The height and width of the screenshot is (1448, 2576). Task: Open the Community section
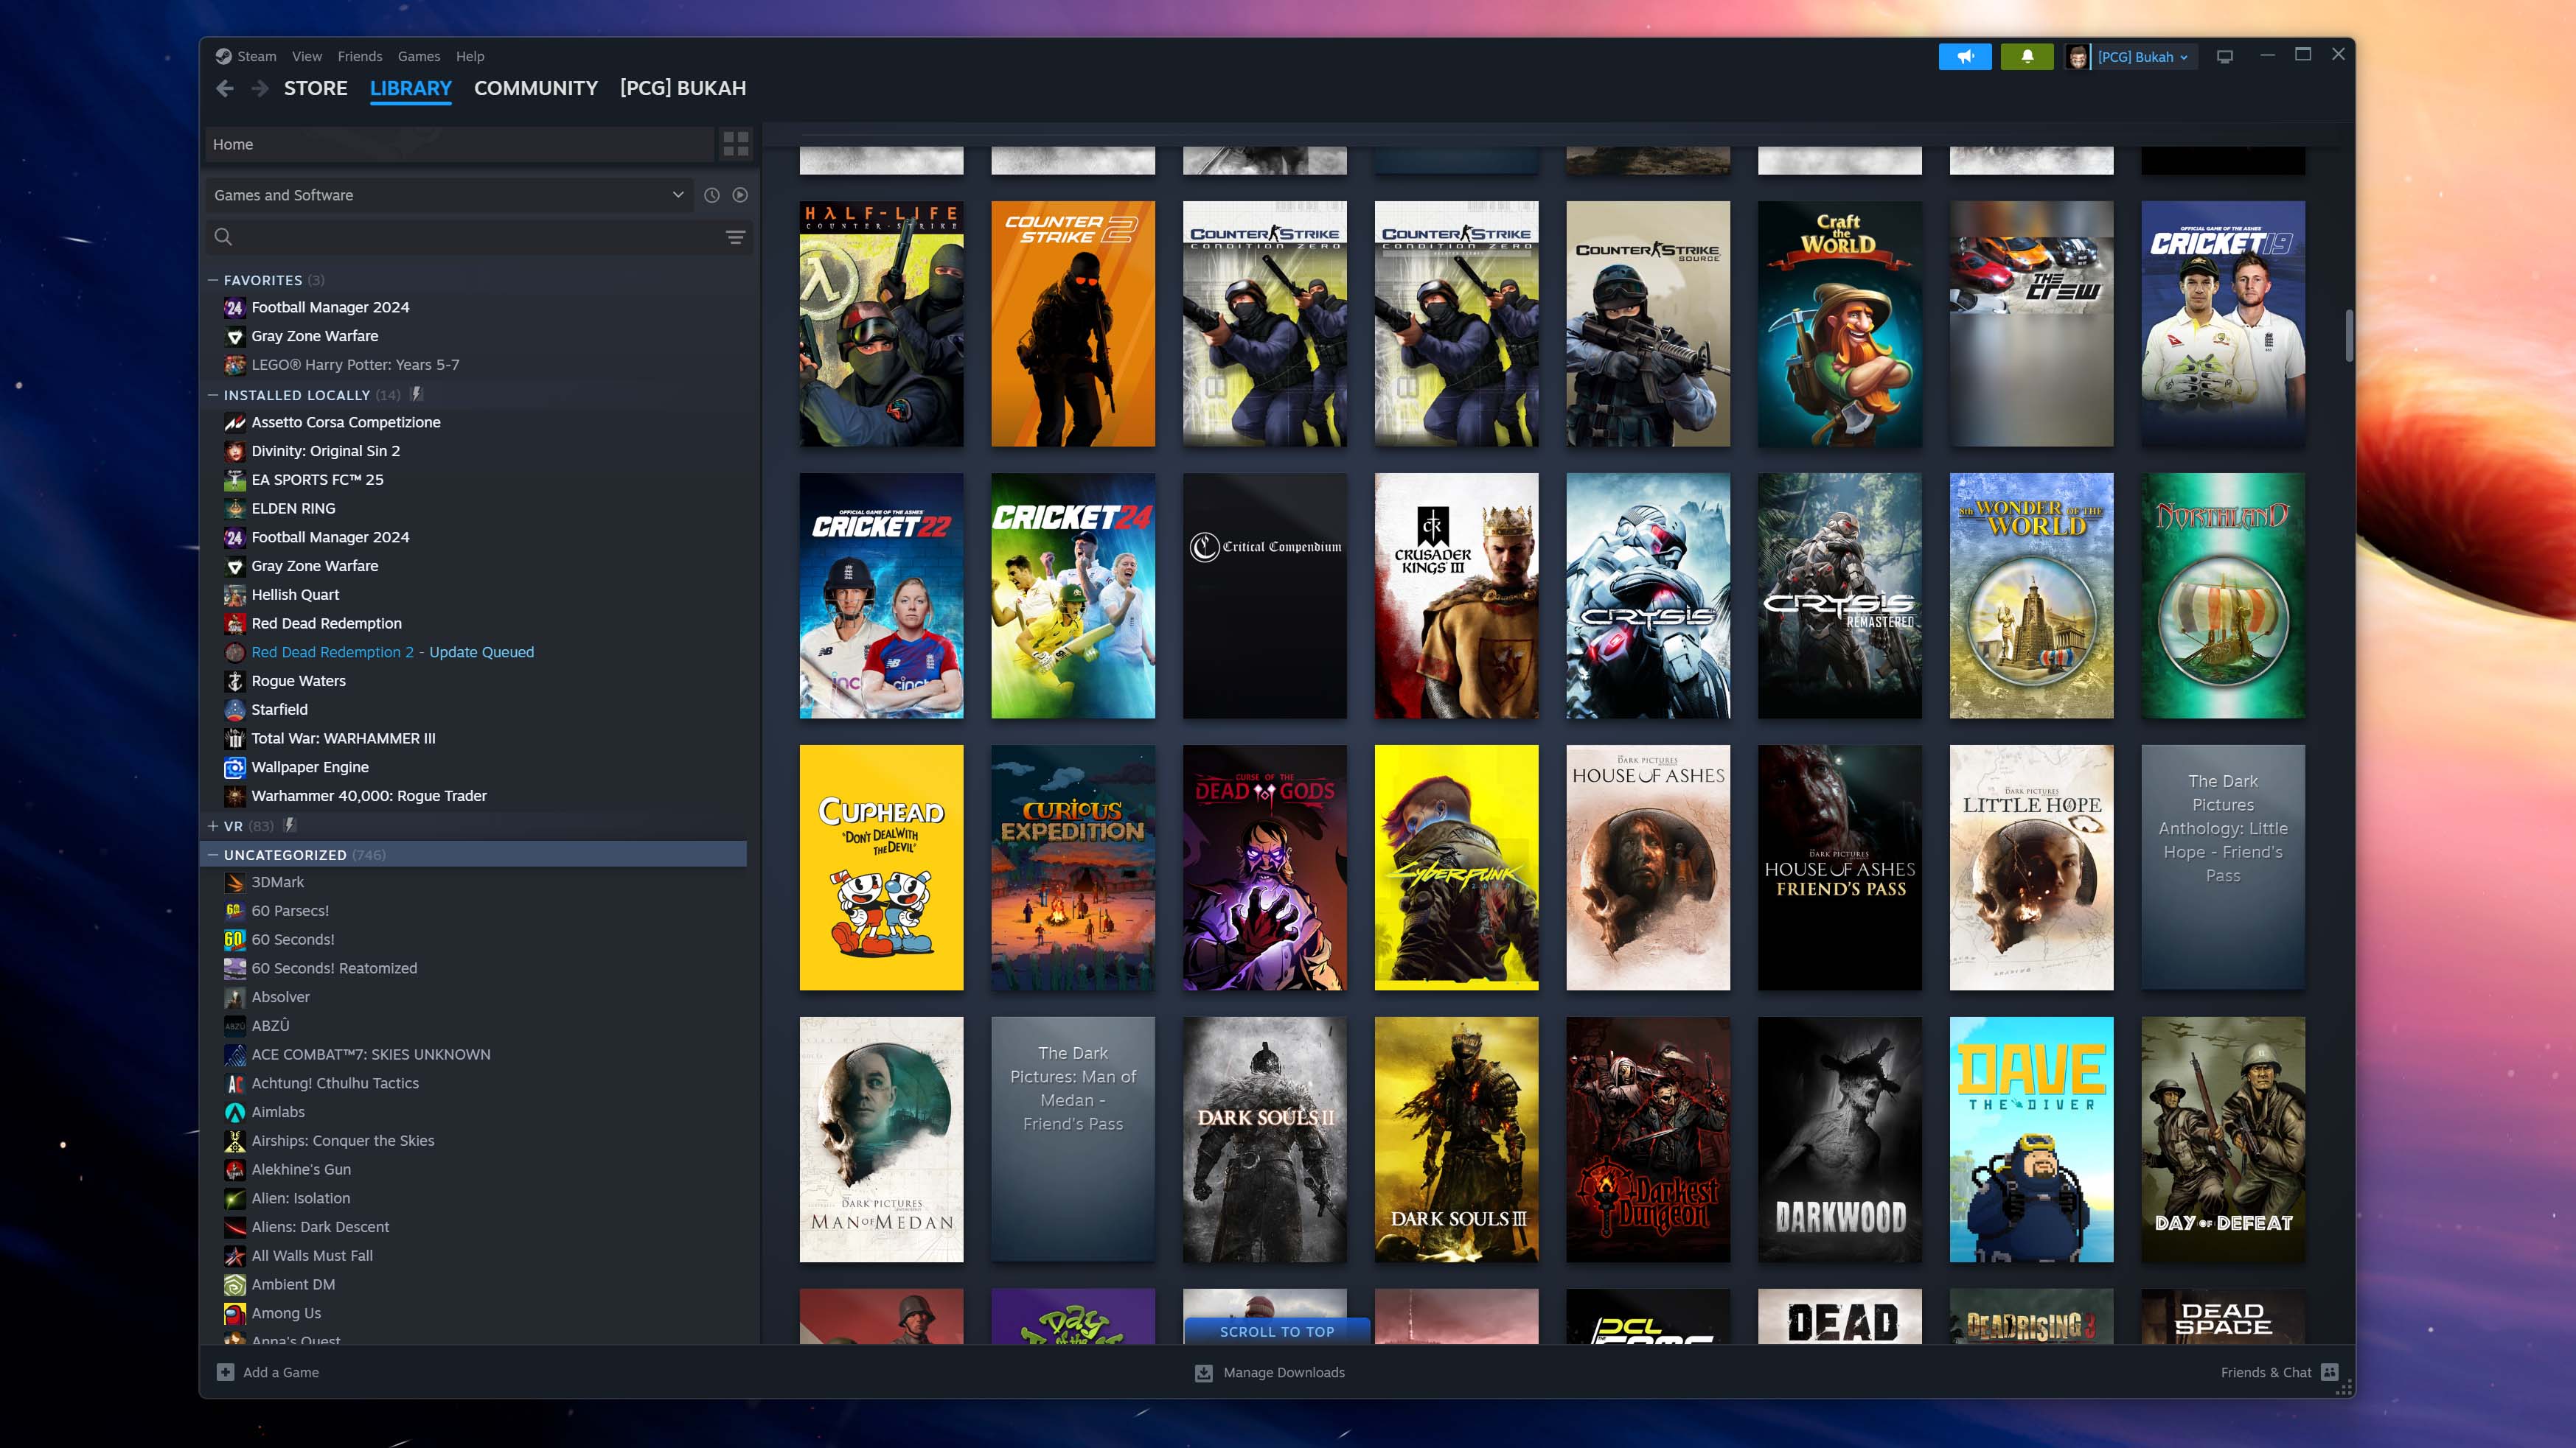click(535, 87)
